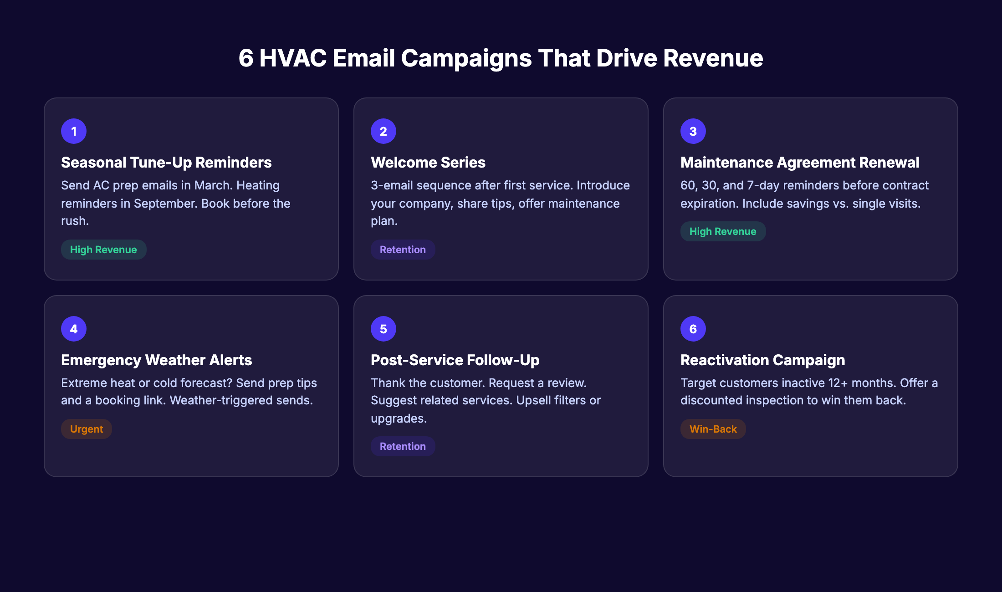The image size is (1002, 592).
Task: Expand the Post-Service Follow-Up card
Action: click(501, 387)
